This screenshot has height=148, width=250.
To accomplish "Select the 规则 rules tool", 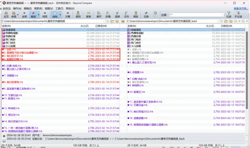I will (x=78, y=14).
